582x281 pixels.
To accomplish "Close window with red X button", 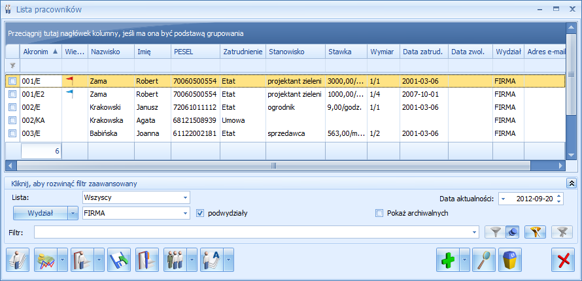I will (563, 260).
